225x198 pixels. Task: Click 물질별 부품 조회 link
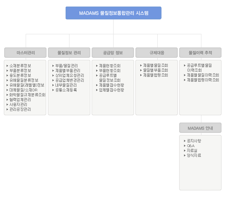pyautogui.click(x=155, y=70)
